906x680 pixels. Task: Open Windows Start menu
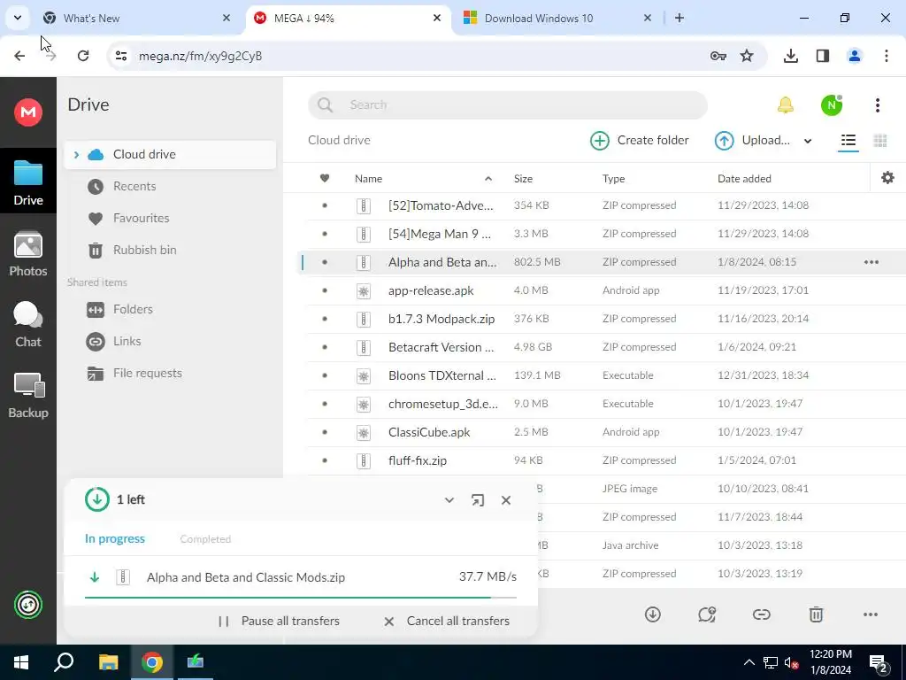pyautogui.click(x=21, y=662)
